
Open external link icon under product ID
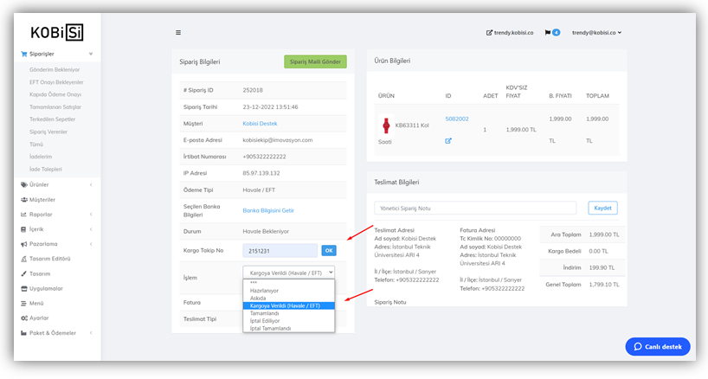(448, 141)
